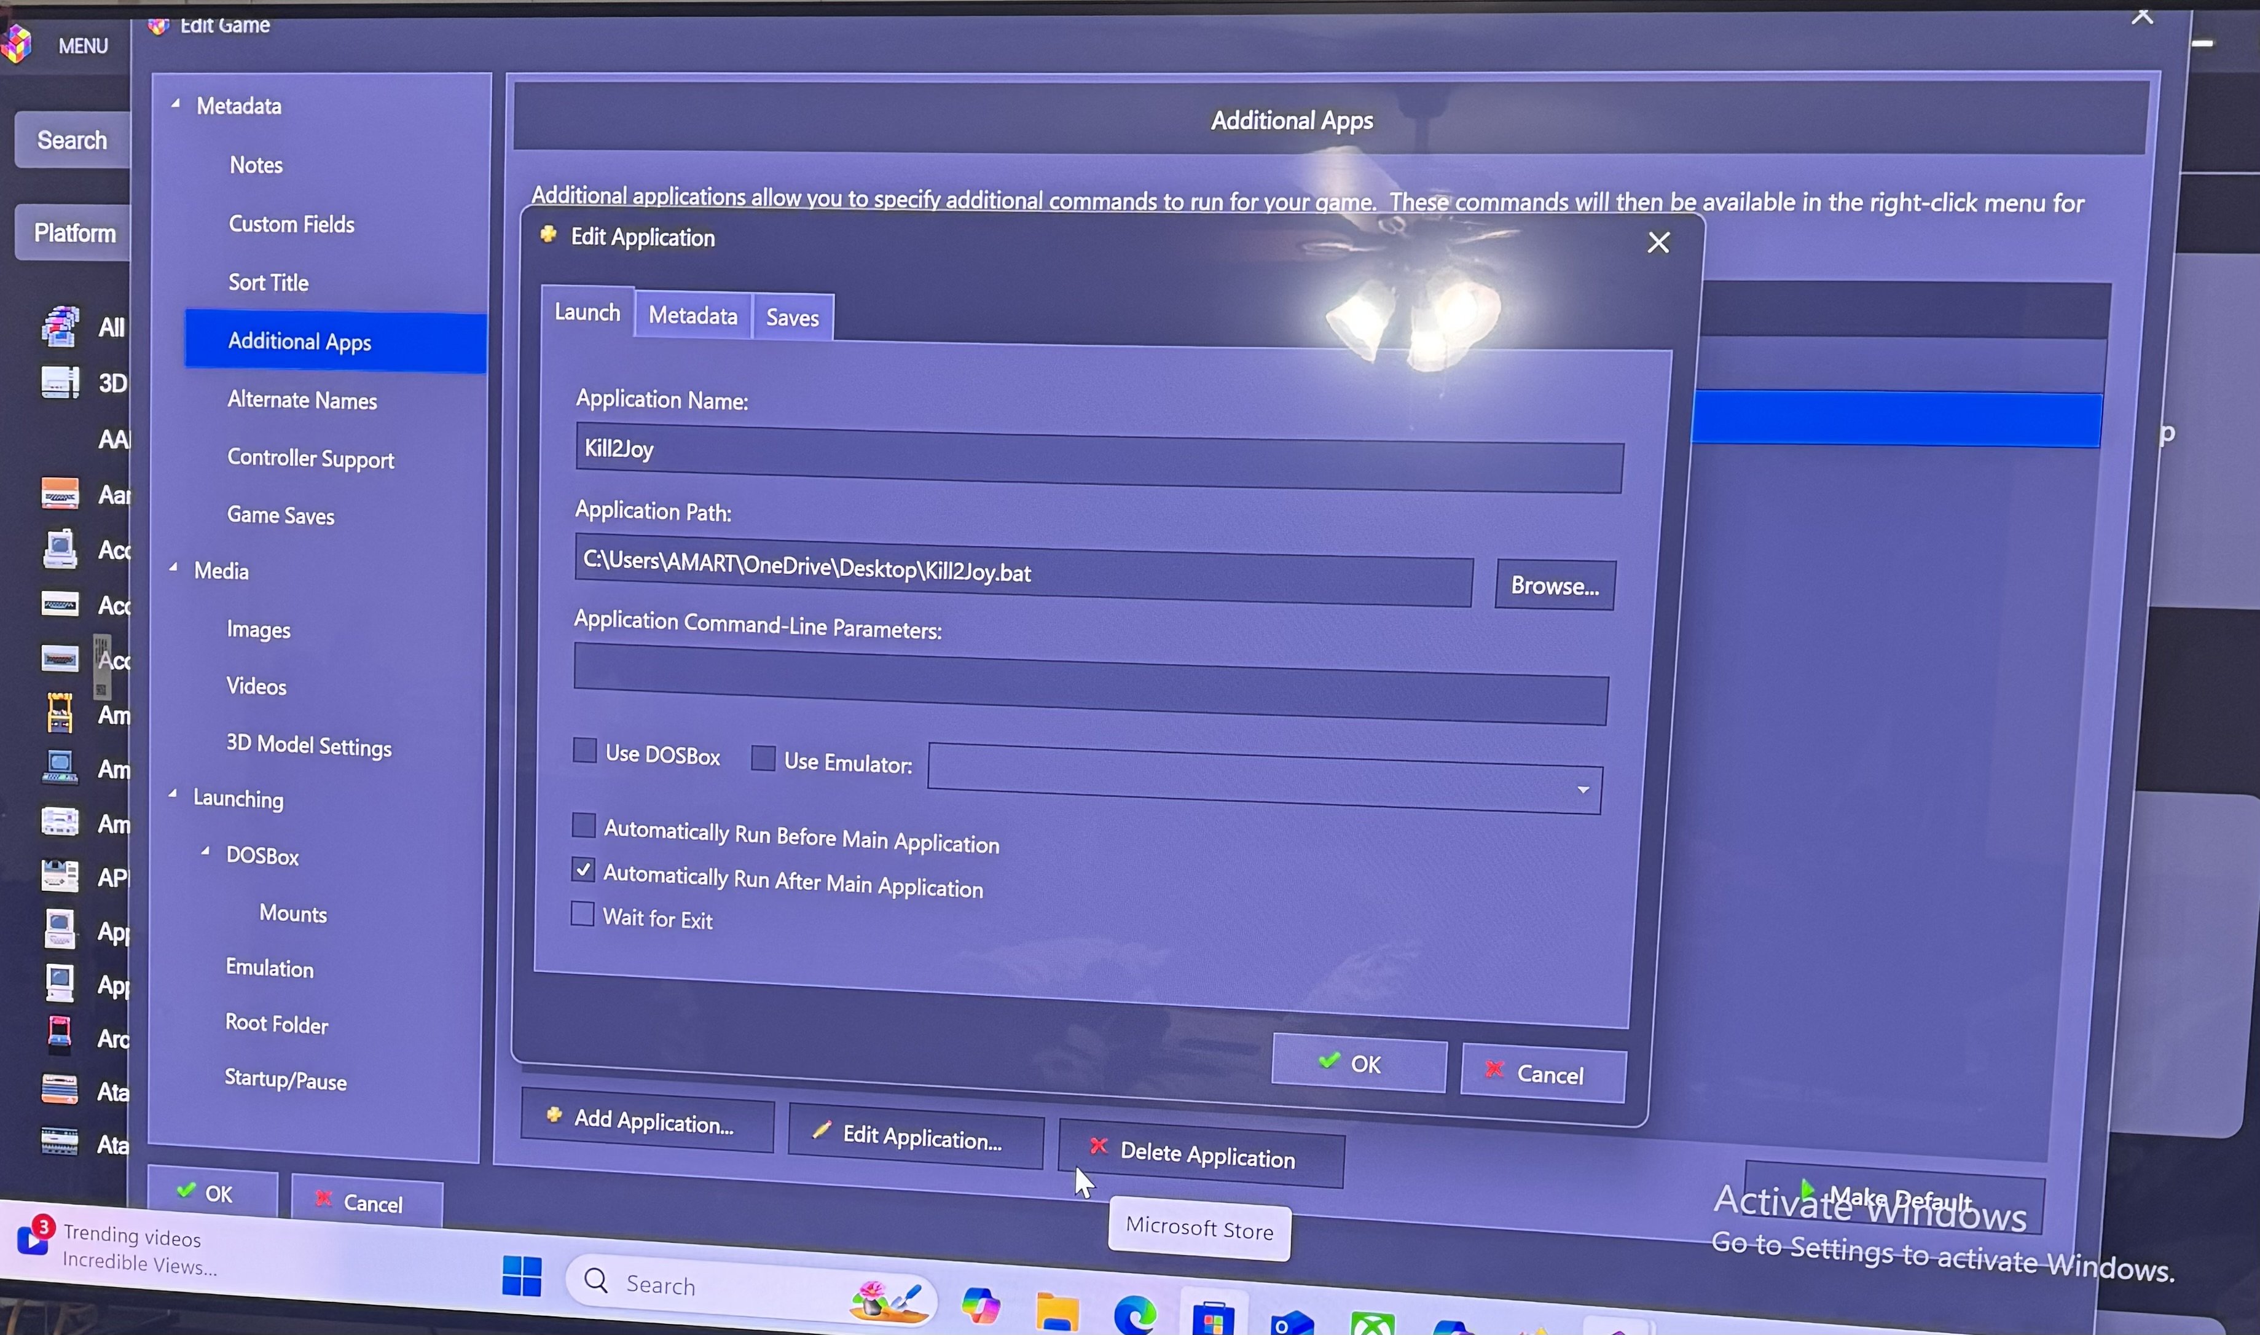Click the Make Default button

pyautogui.click(x=1894, y=1197)
